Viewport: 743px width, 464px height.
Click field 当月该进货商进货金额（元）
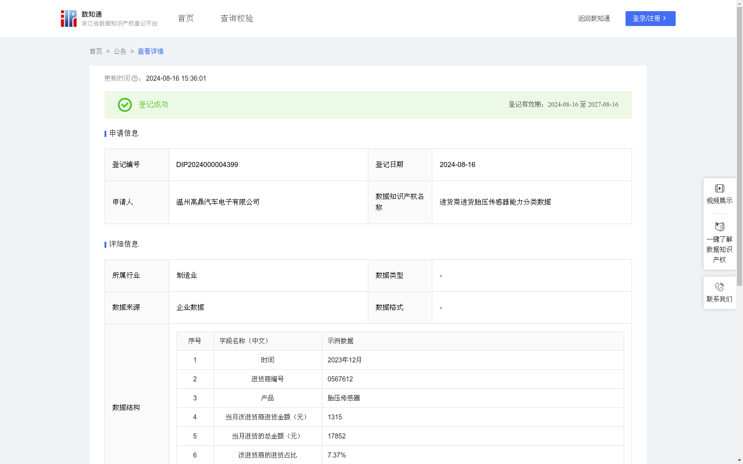point(267,417)
